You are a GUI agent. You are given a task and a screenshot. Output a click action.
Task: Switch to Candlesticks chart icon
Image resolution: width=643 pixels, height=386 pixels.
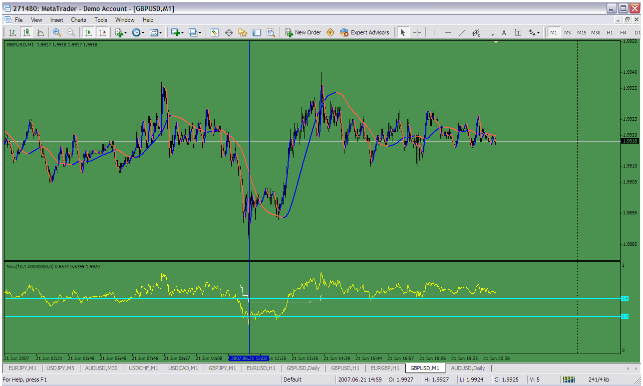coord(26,32)
